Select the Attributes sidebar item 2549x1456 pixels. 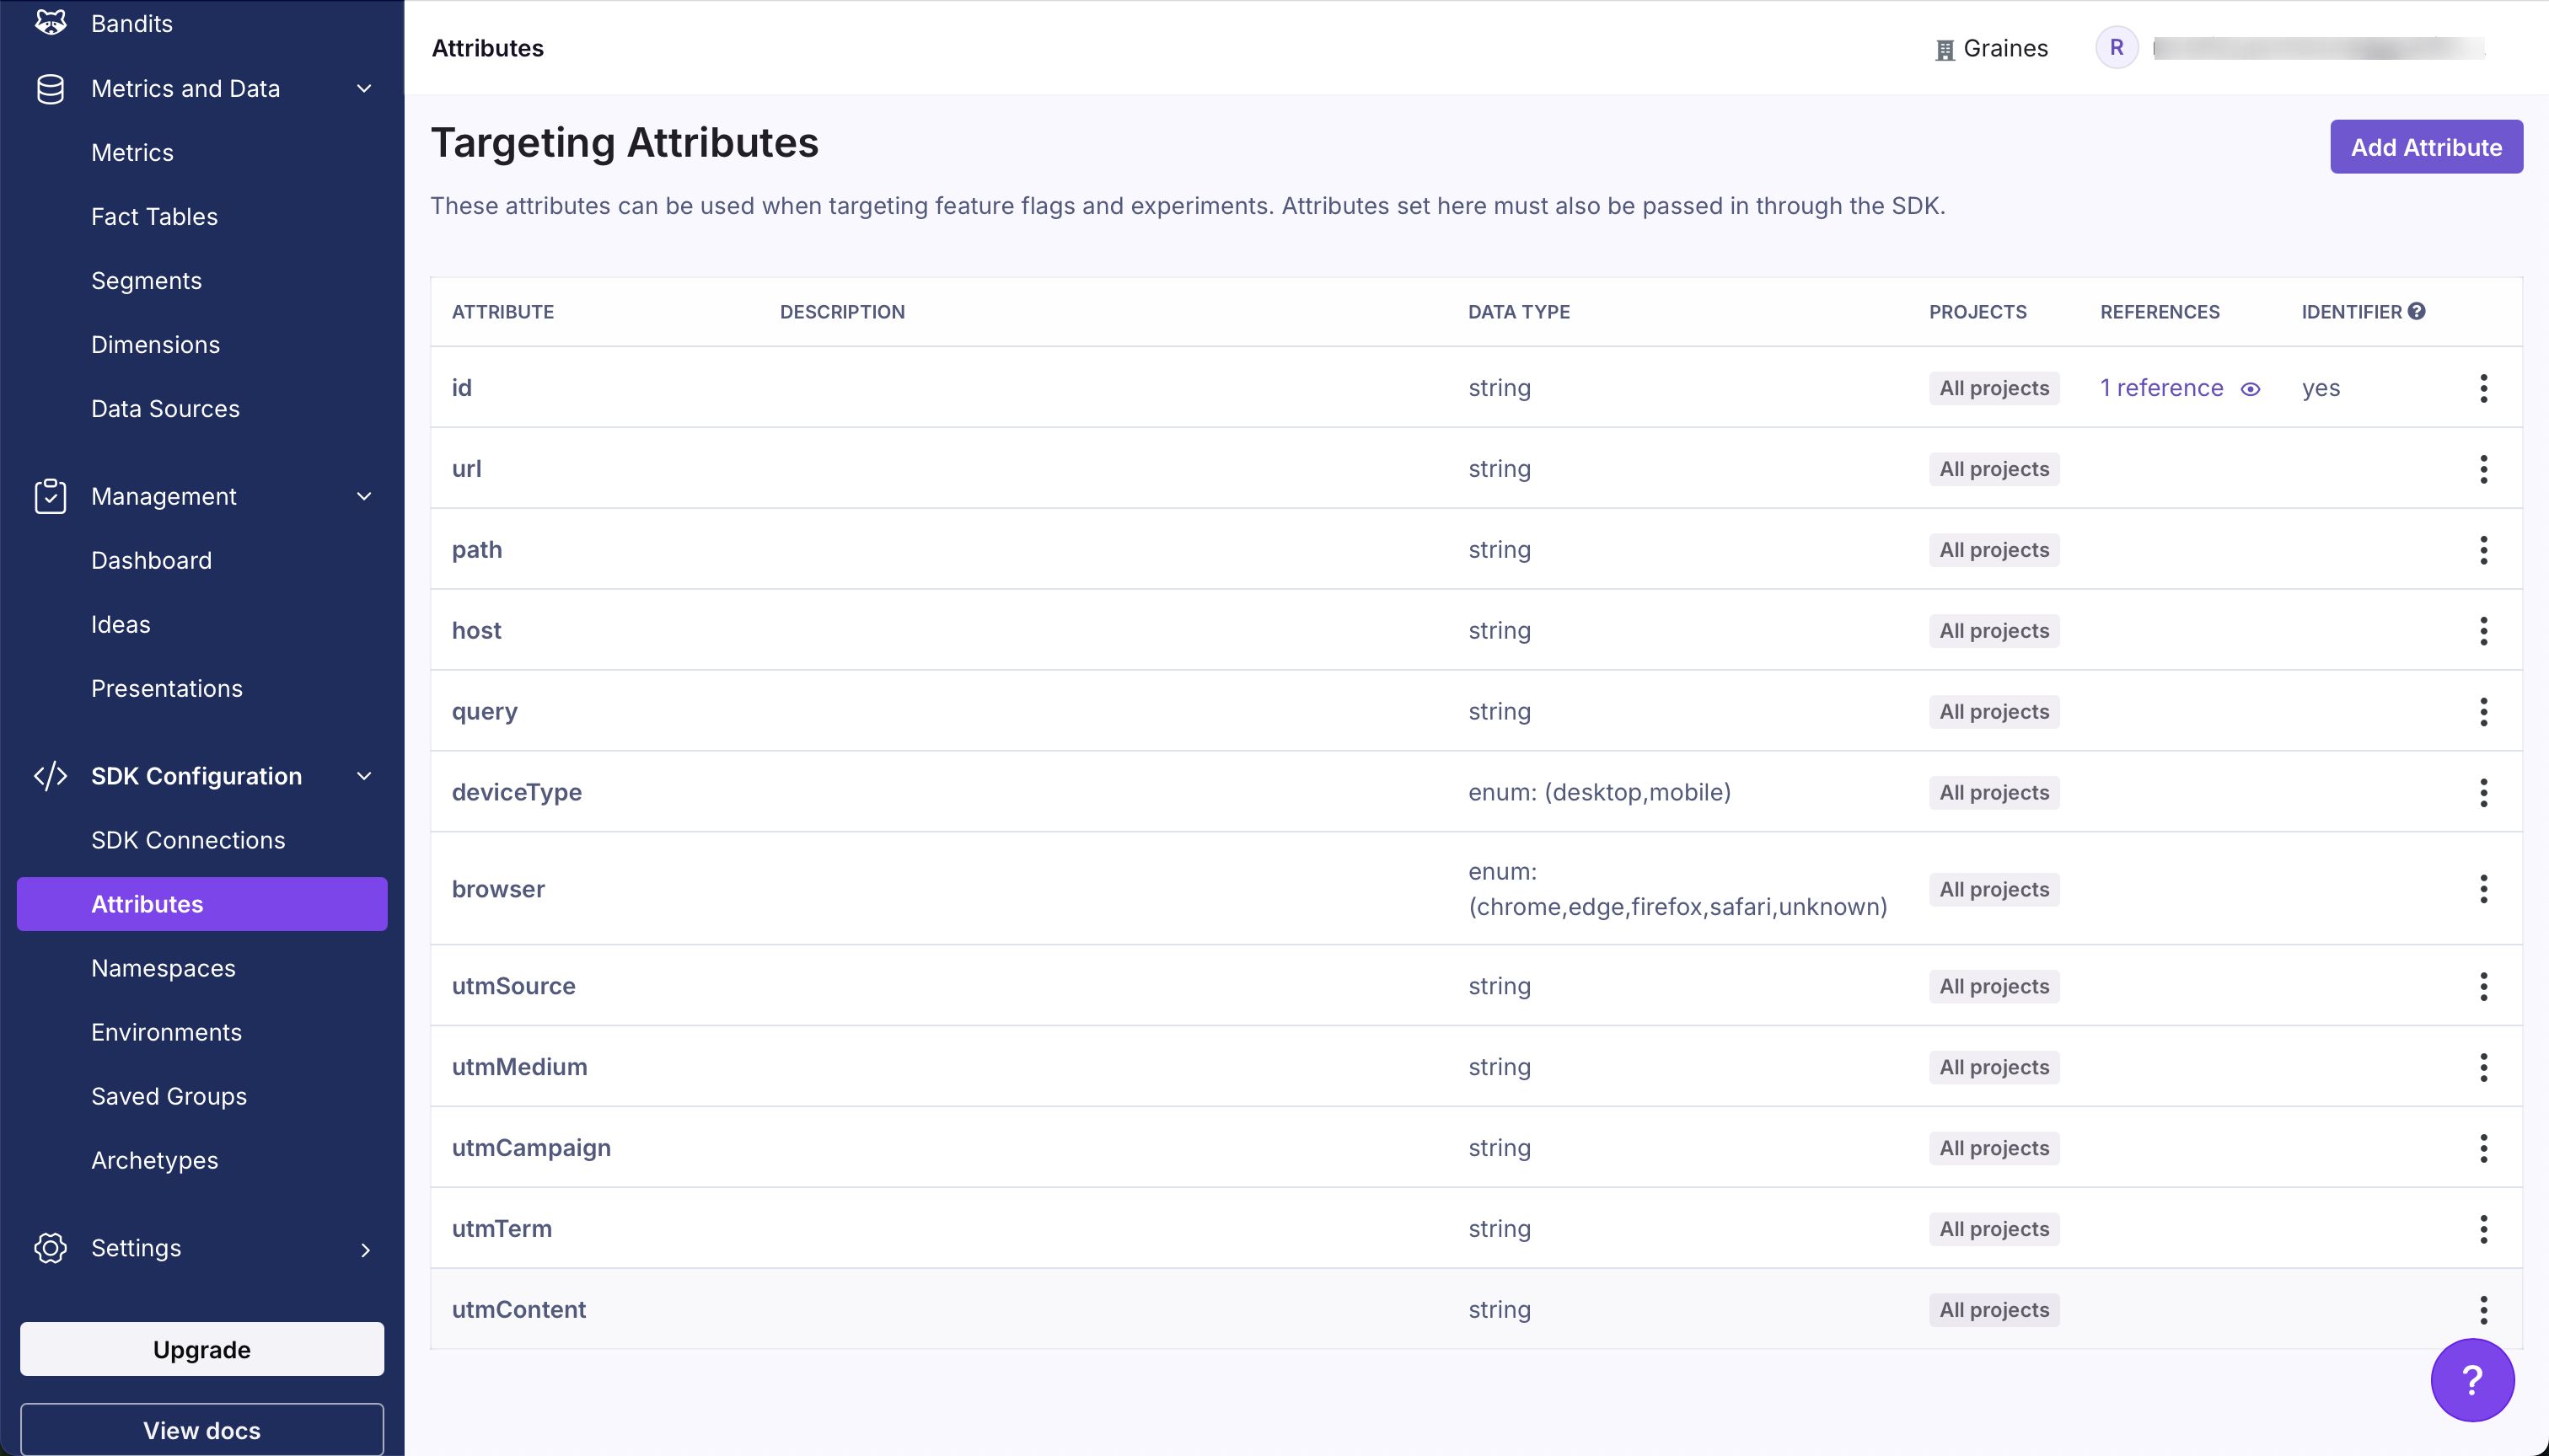202,904
